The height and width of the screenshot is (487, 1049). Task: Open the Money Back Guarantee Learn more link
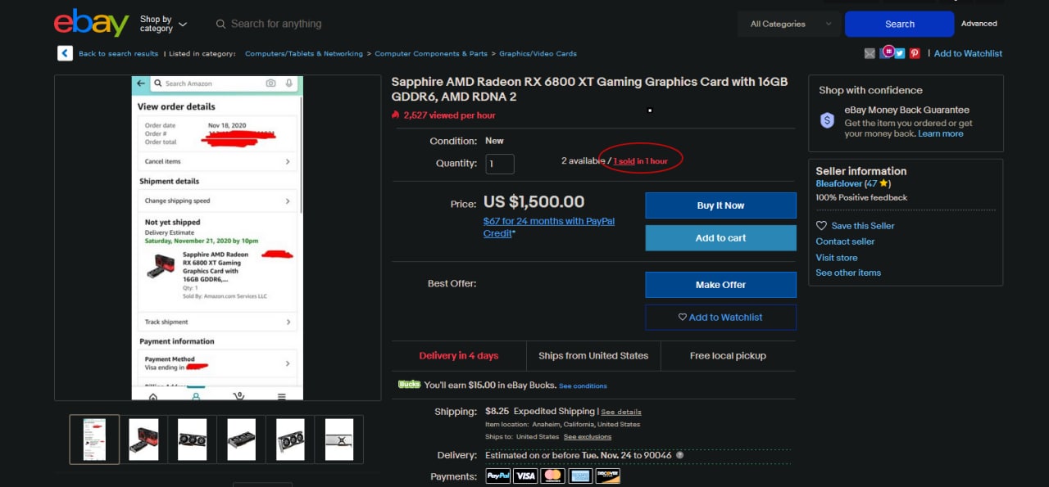click(941, 133)
